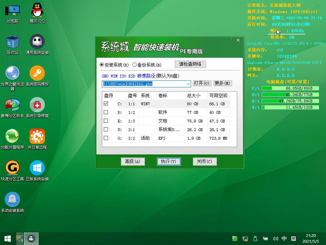Click the 更多(M) button
The width and height of the screenshot is (326, 245).
pyautogui.click(x=222, y=84)
